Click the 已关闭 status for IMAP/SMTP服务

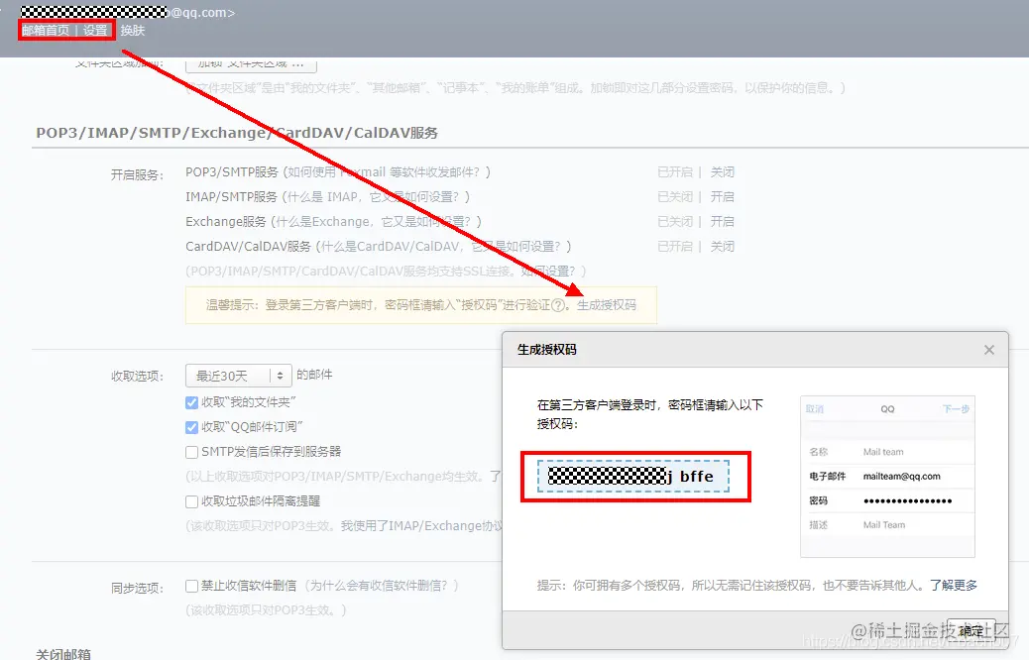(x=675, y=197)
